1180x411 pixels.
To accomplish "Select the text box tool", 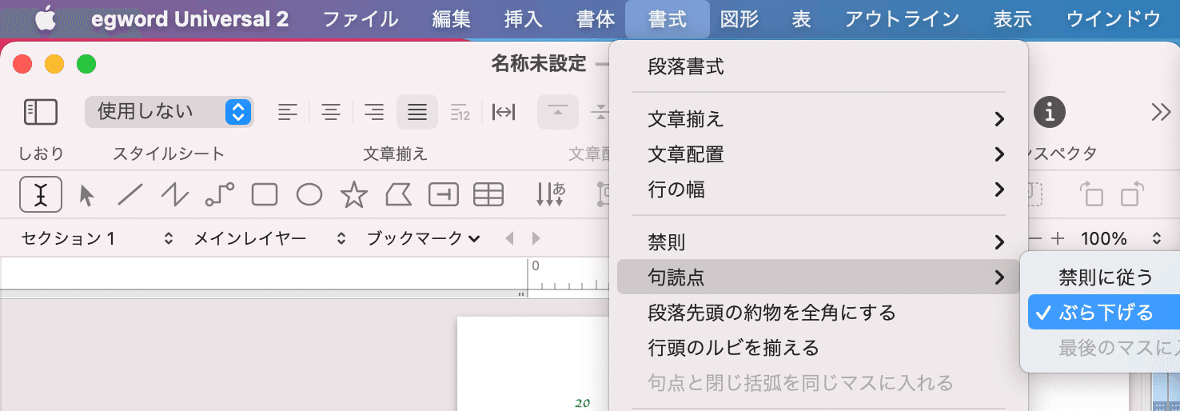I will [444, 194].
